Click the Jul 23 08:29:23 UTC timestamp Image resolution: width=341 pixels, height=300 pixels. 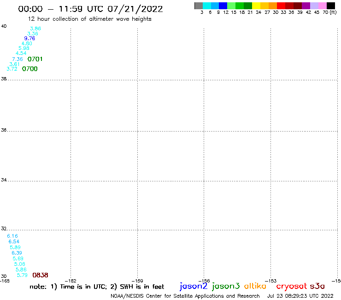click(300, 296)
